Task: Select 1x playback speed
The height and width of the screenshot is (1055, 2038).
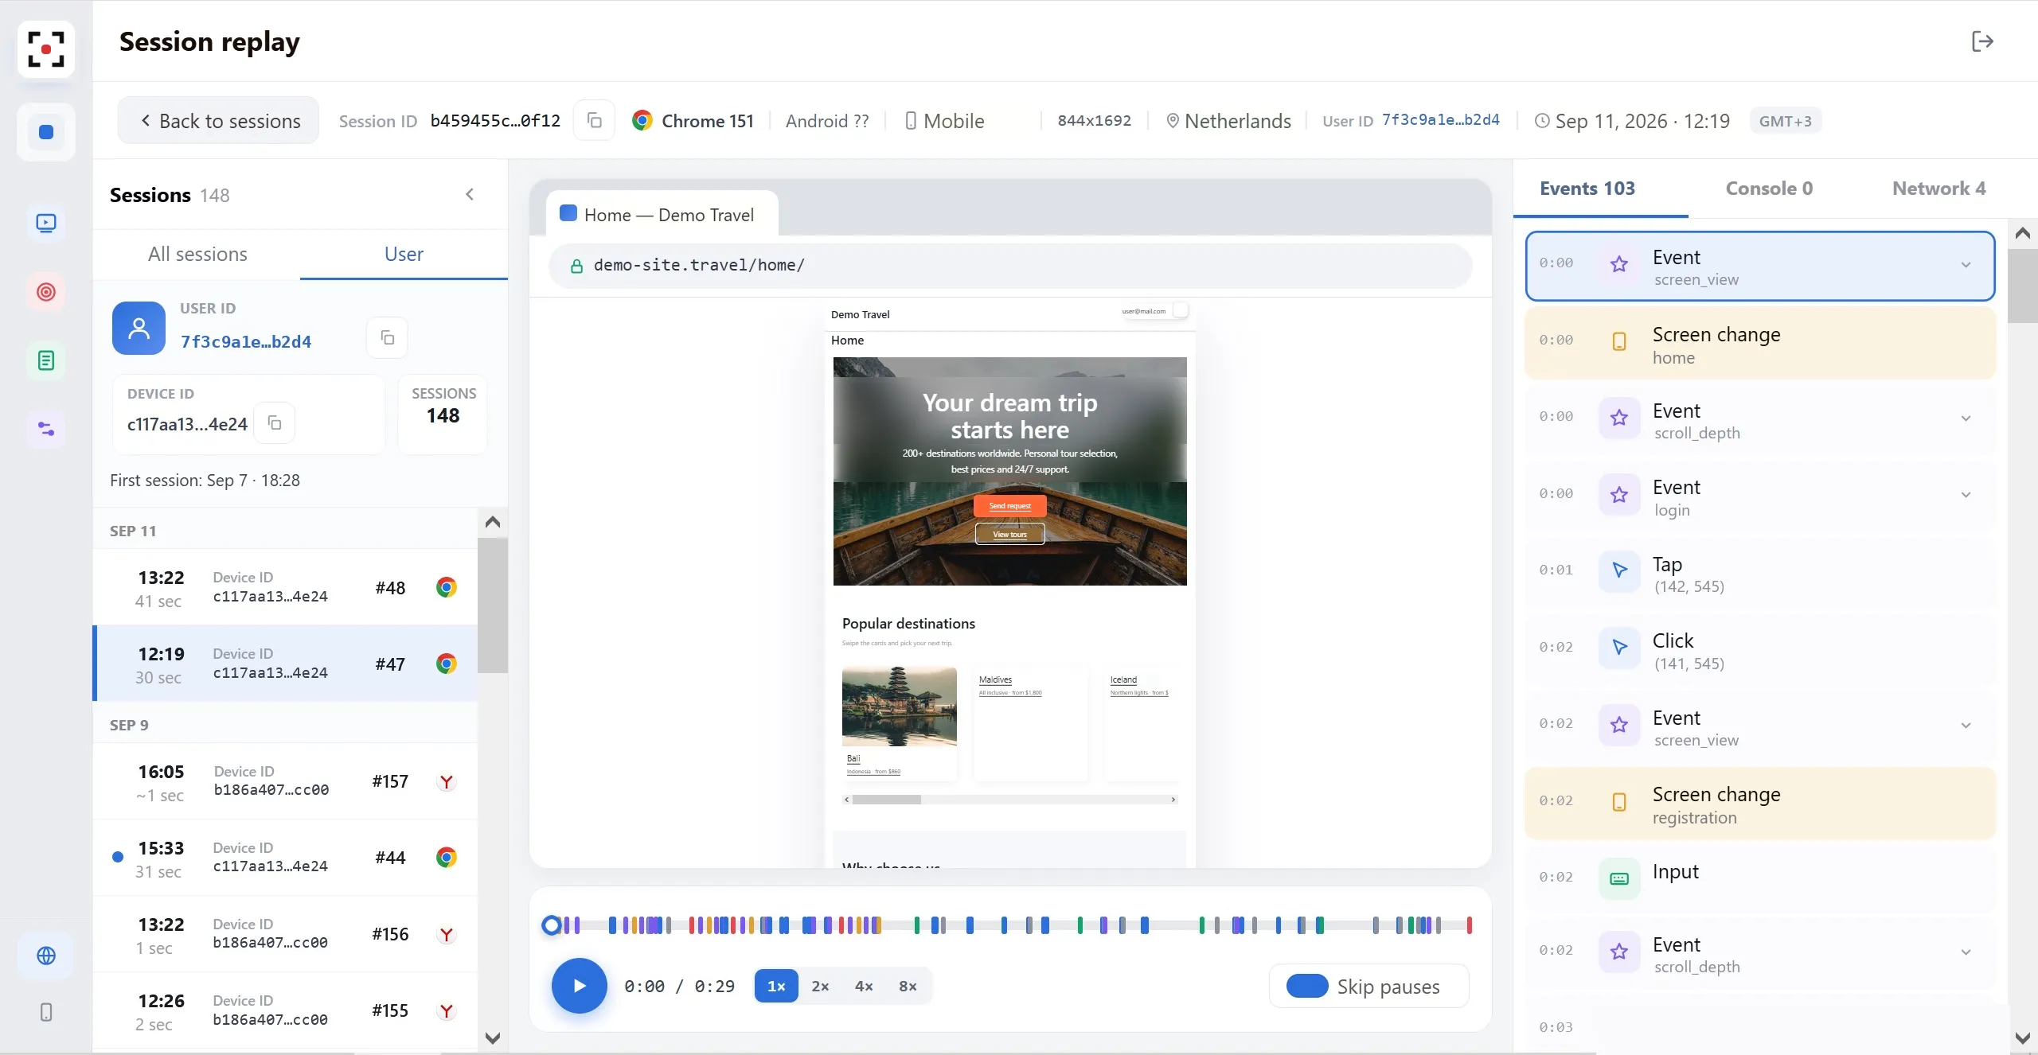Action: point(776,987)
